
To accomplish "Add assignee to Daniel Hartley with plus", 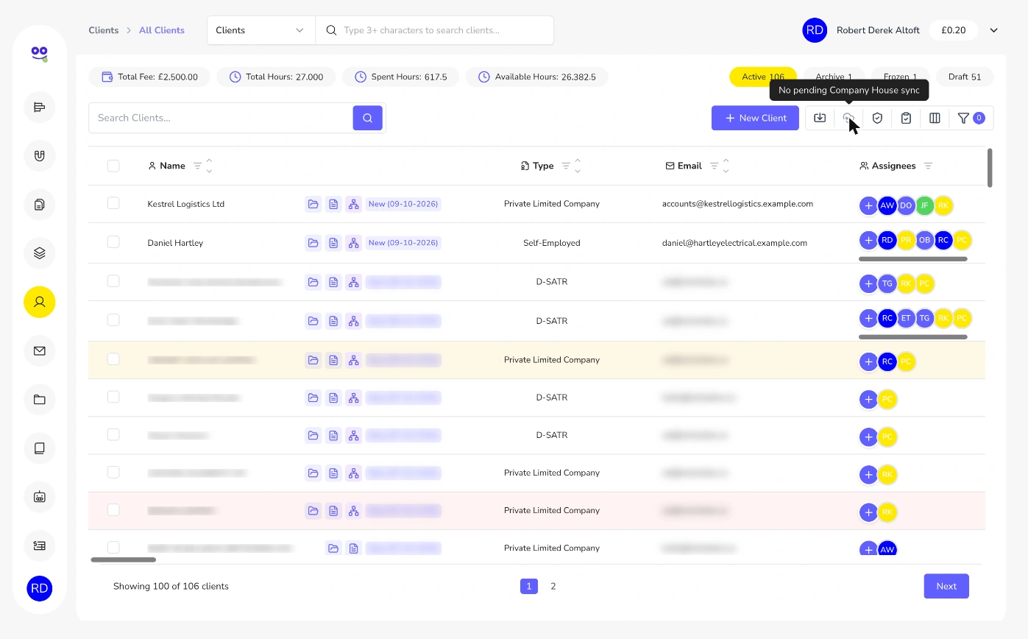I will tap(868, 240).
